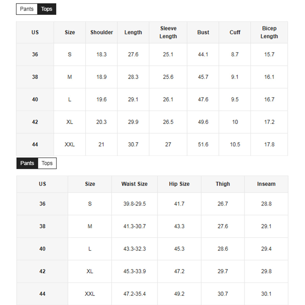Image resolution: width=305 pixels, height=305 pixels.
Task: Click the 20.3 shoulder value for XL
Action: (101, 122)
